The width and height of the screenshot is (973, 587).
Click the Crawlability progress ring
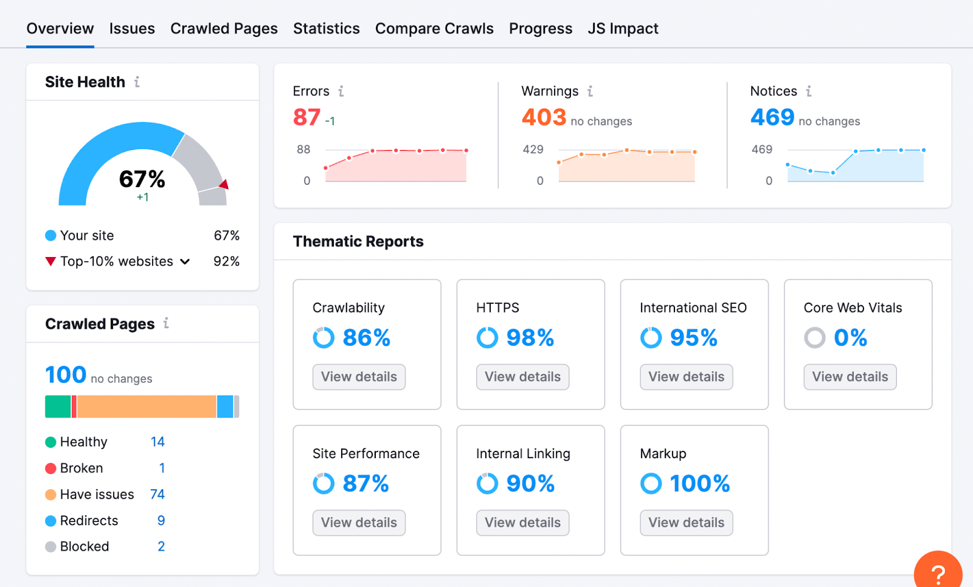coord(324,338)
